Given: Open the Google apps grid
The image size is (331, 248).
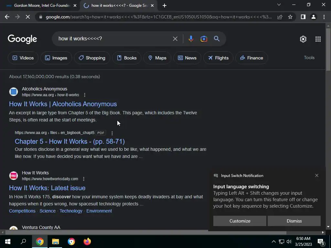Looking at the screenshot, I should 318,39.
